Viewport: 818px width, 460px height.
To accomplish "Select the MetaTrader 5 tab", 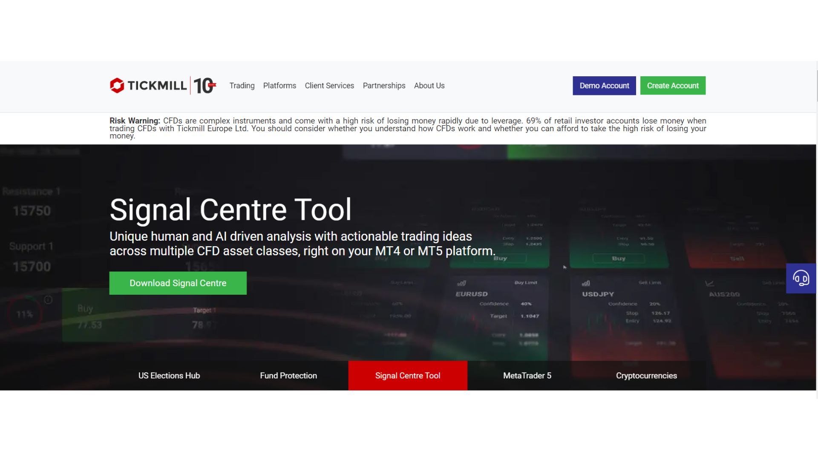I will click(x=527, y=376).
